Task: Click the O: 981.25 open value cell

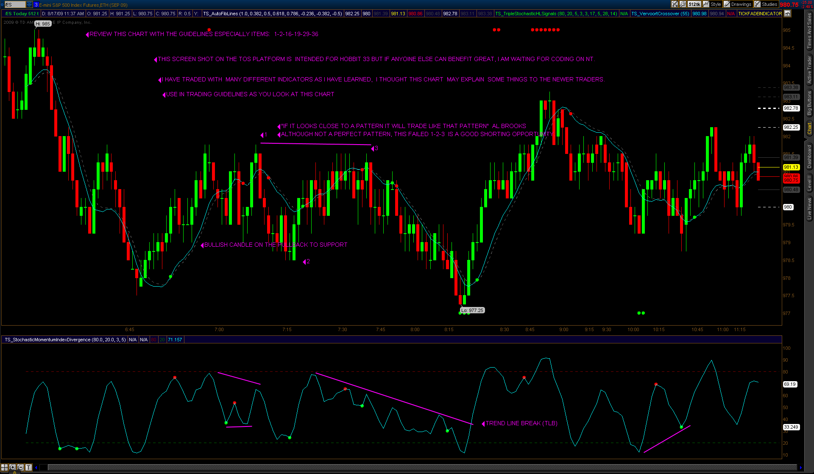Action: pos(97,14)
